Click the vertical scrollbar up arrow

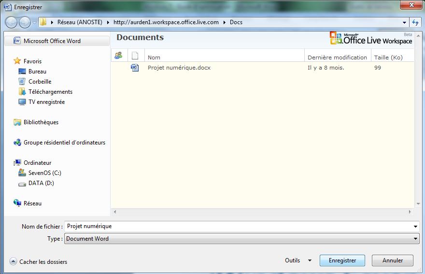[x=418, y=36]
